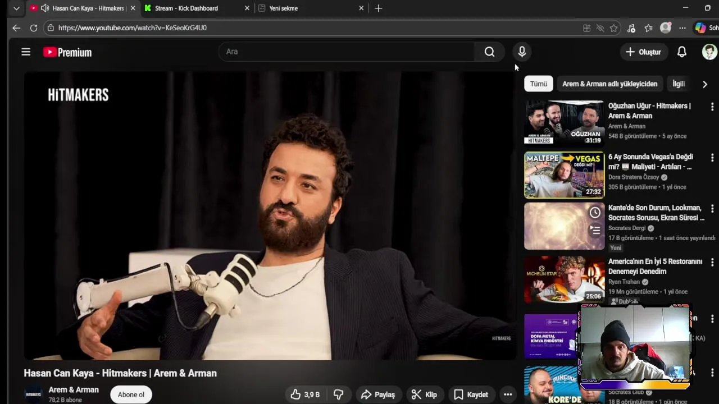Create a clip with Klip button
Viewport: 719px width, 404px height.
click(x=424, y=394)
